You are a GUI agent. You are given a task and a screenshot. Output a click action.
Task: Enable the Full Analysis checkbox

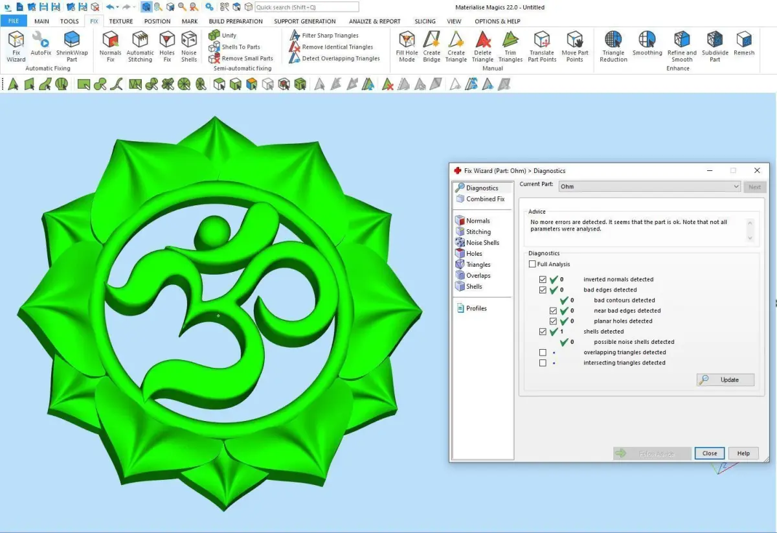click(532, 264)
